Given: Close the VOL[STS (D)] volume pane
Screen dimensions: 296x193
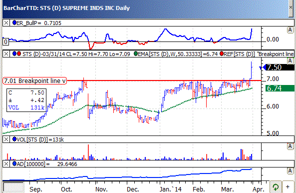Looking at the screenshot, I should point(6,139).
